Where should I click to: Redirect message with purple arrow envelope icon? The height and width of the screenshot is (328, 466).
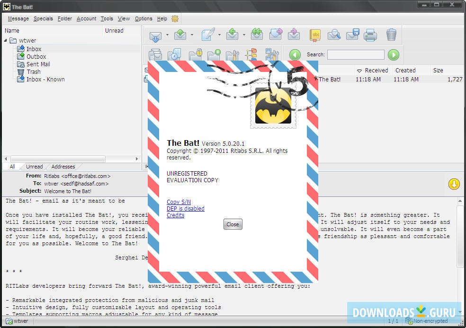(294, 35)
